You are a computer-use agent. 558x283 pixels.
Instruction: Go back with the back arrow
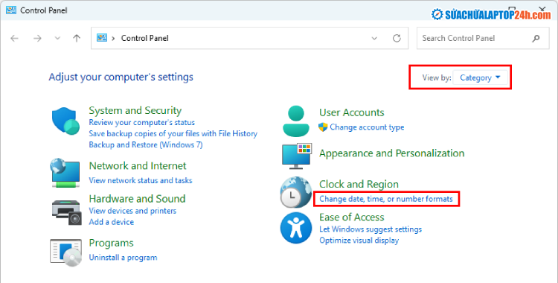pyautogui.click(x=15, y=38)
